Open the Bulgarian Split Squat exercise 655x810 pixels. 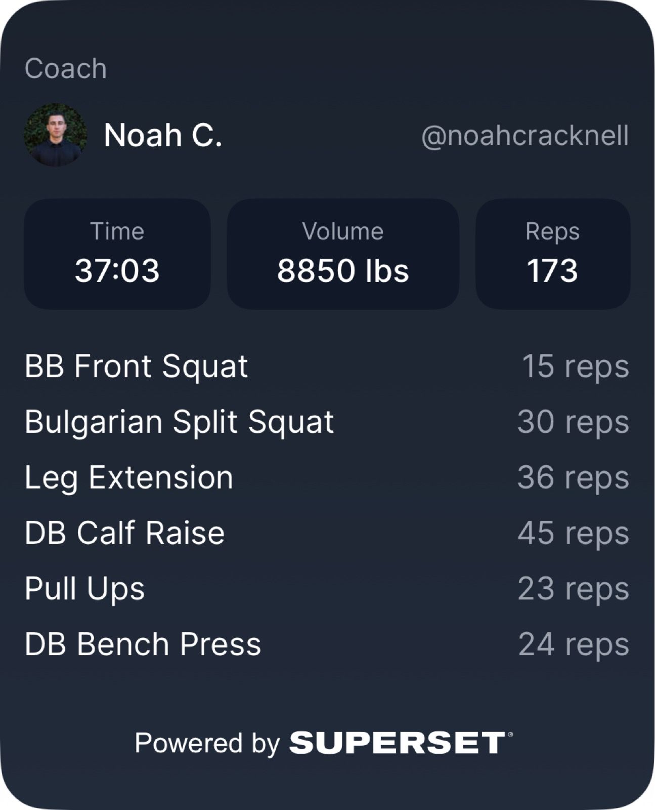coord(180,422)
